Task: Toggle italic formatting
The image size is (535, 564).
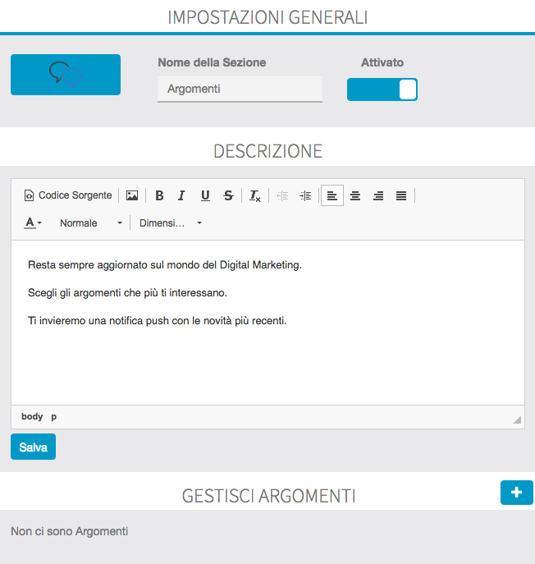Action: coord(181,195)
